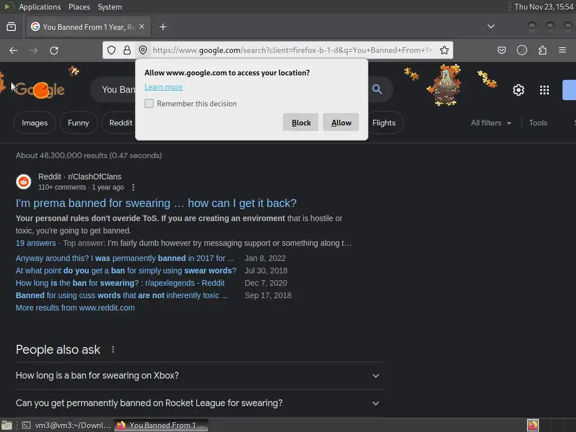Image resolution: width=576 pixels, height=432 pixels.
Task: Expand 'How long is a ban for swearing on Xbox?'
Action: [x=199, y=375]
